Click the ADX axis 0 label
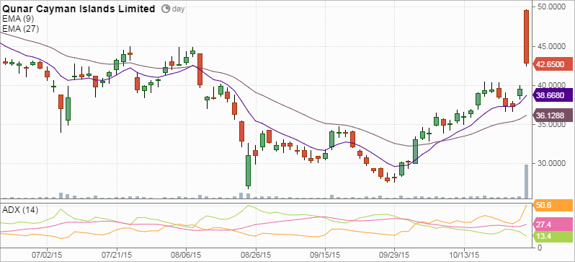This screenshot has width=575, height=262. pos(540,248)
